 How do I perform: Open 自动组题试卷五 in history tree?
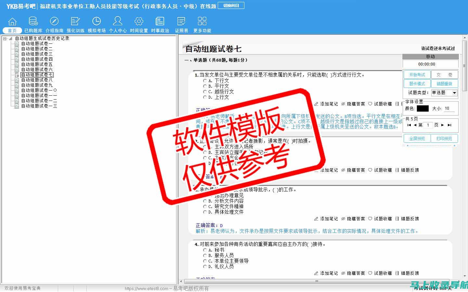pos(37,64)
